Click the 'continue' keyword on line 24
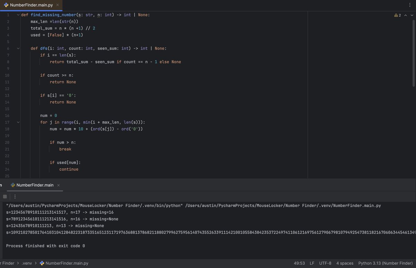This screenshot has height=268, width=416. click(x=69, y=169)
